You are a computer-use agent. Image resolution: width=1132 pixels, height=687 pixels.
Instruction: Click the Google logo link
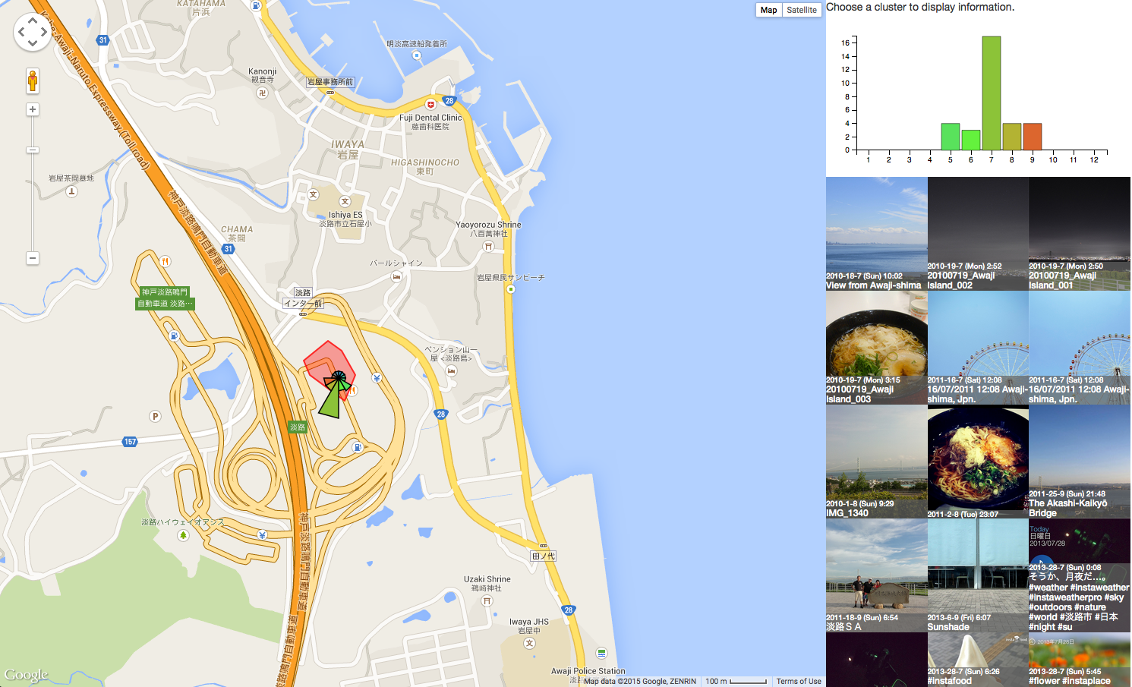[x=27, y=674]
